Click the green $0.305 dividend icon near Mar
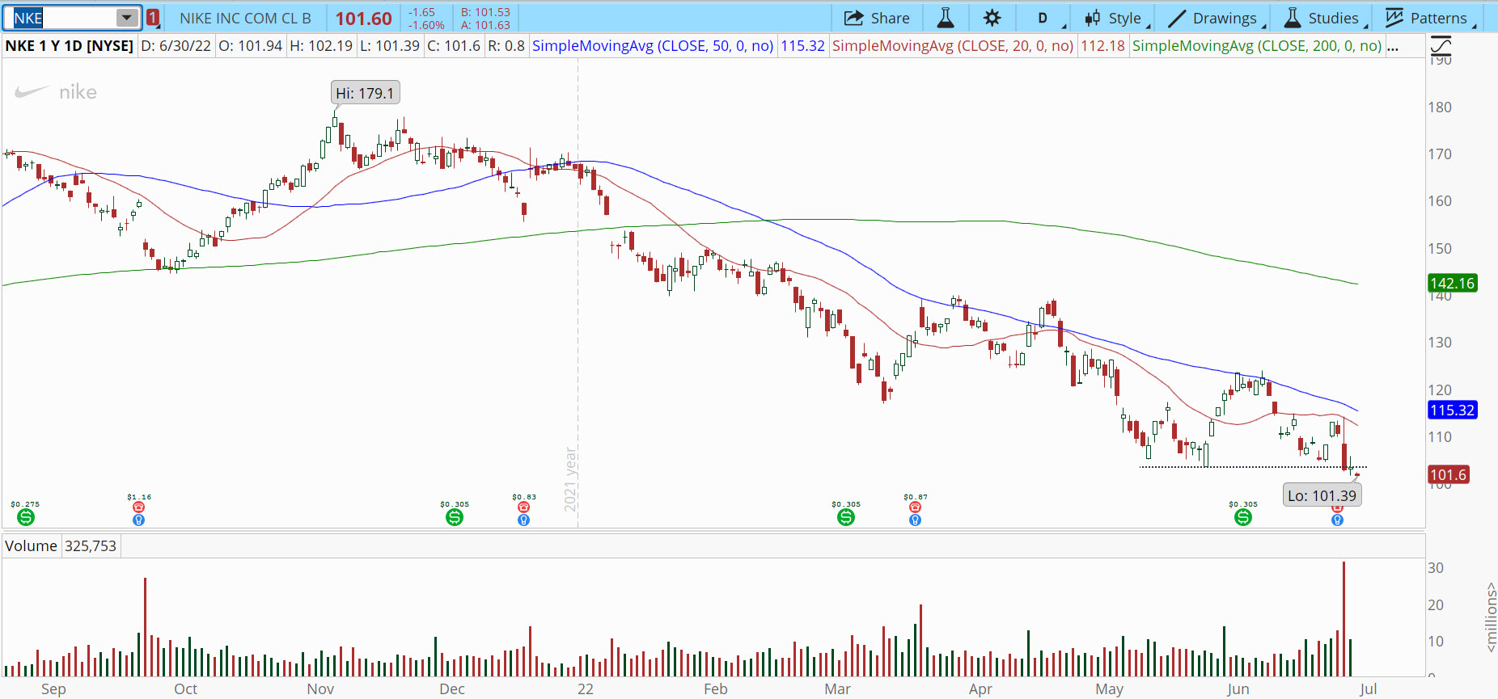The width and height of the screenshot is (1498, 699). pos(846,517)
